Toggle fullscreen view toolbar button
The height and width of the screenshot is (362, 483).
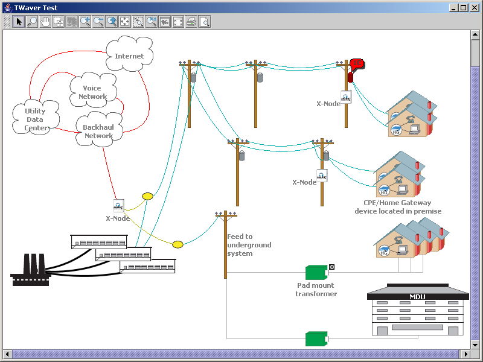(178, 22)
